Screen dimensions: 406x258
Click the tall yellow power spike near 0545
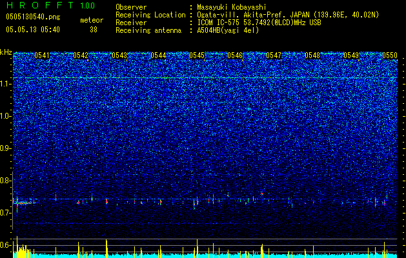[197, 248]
